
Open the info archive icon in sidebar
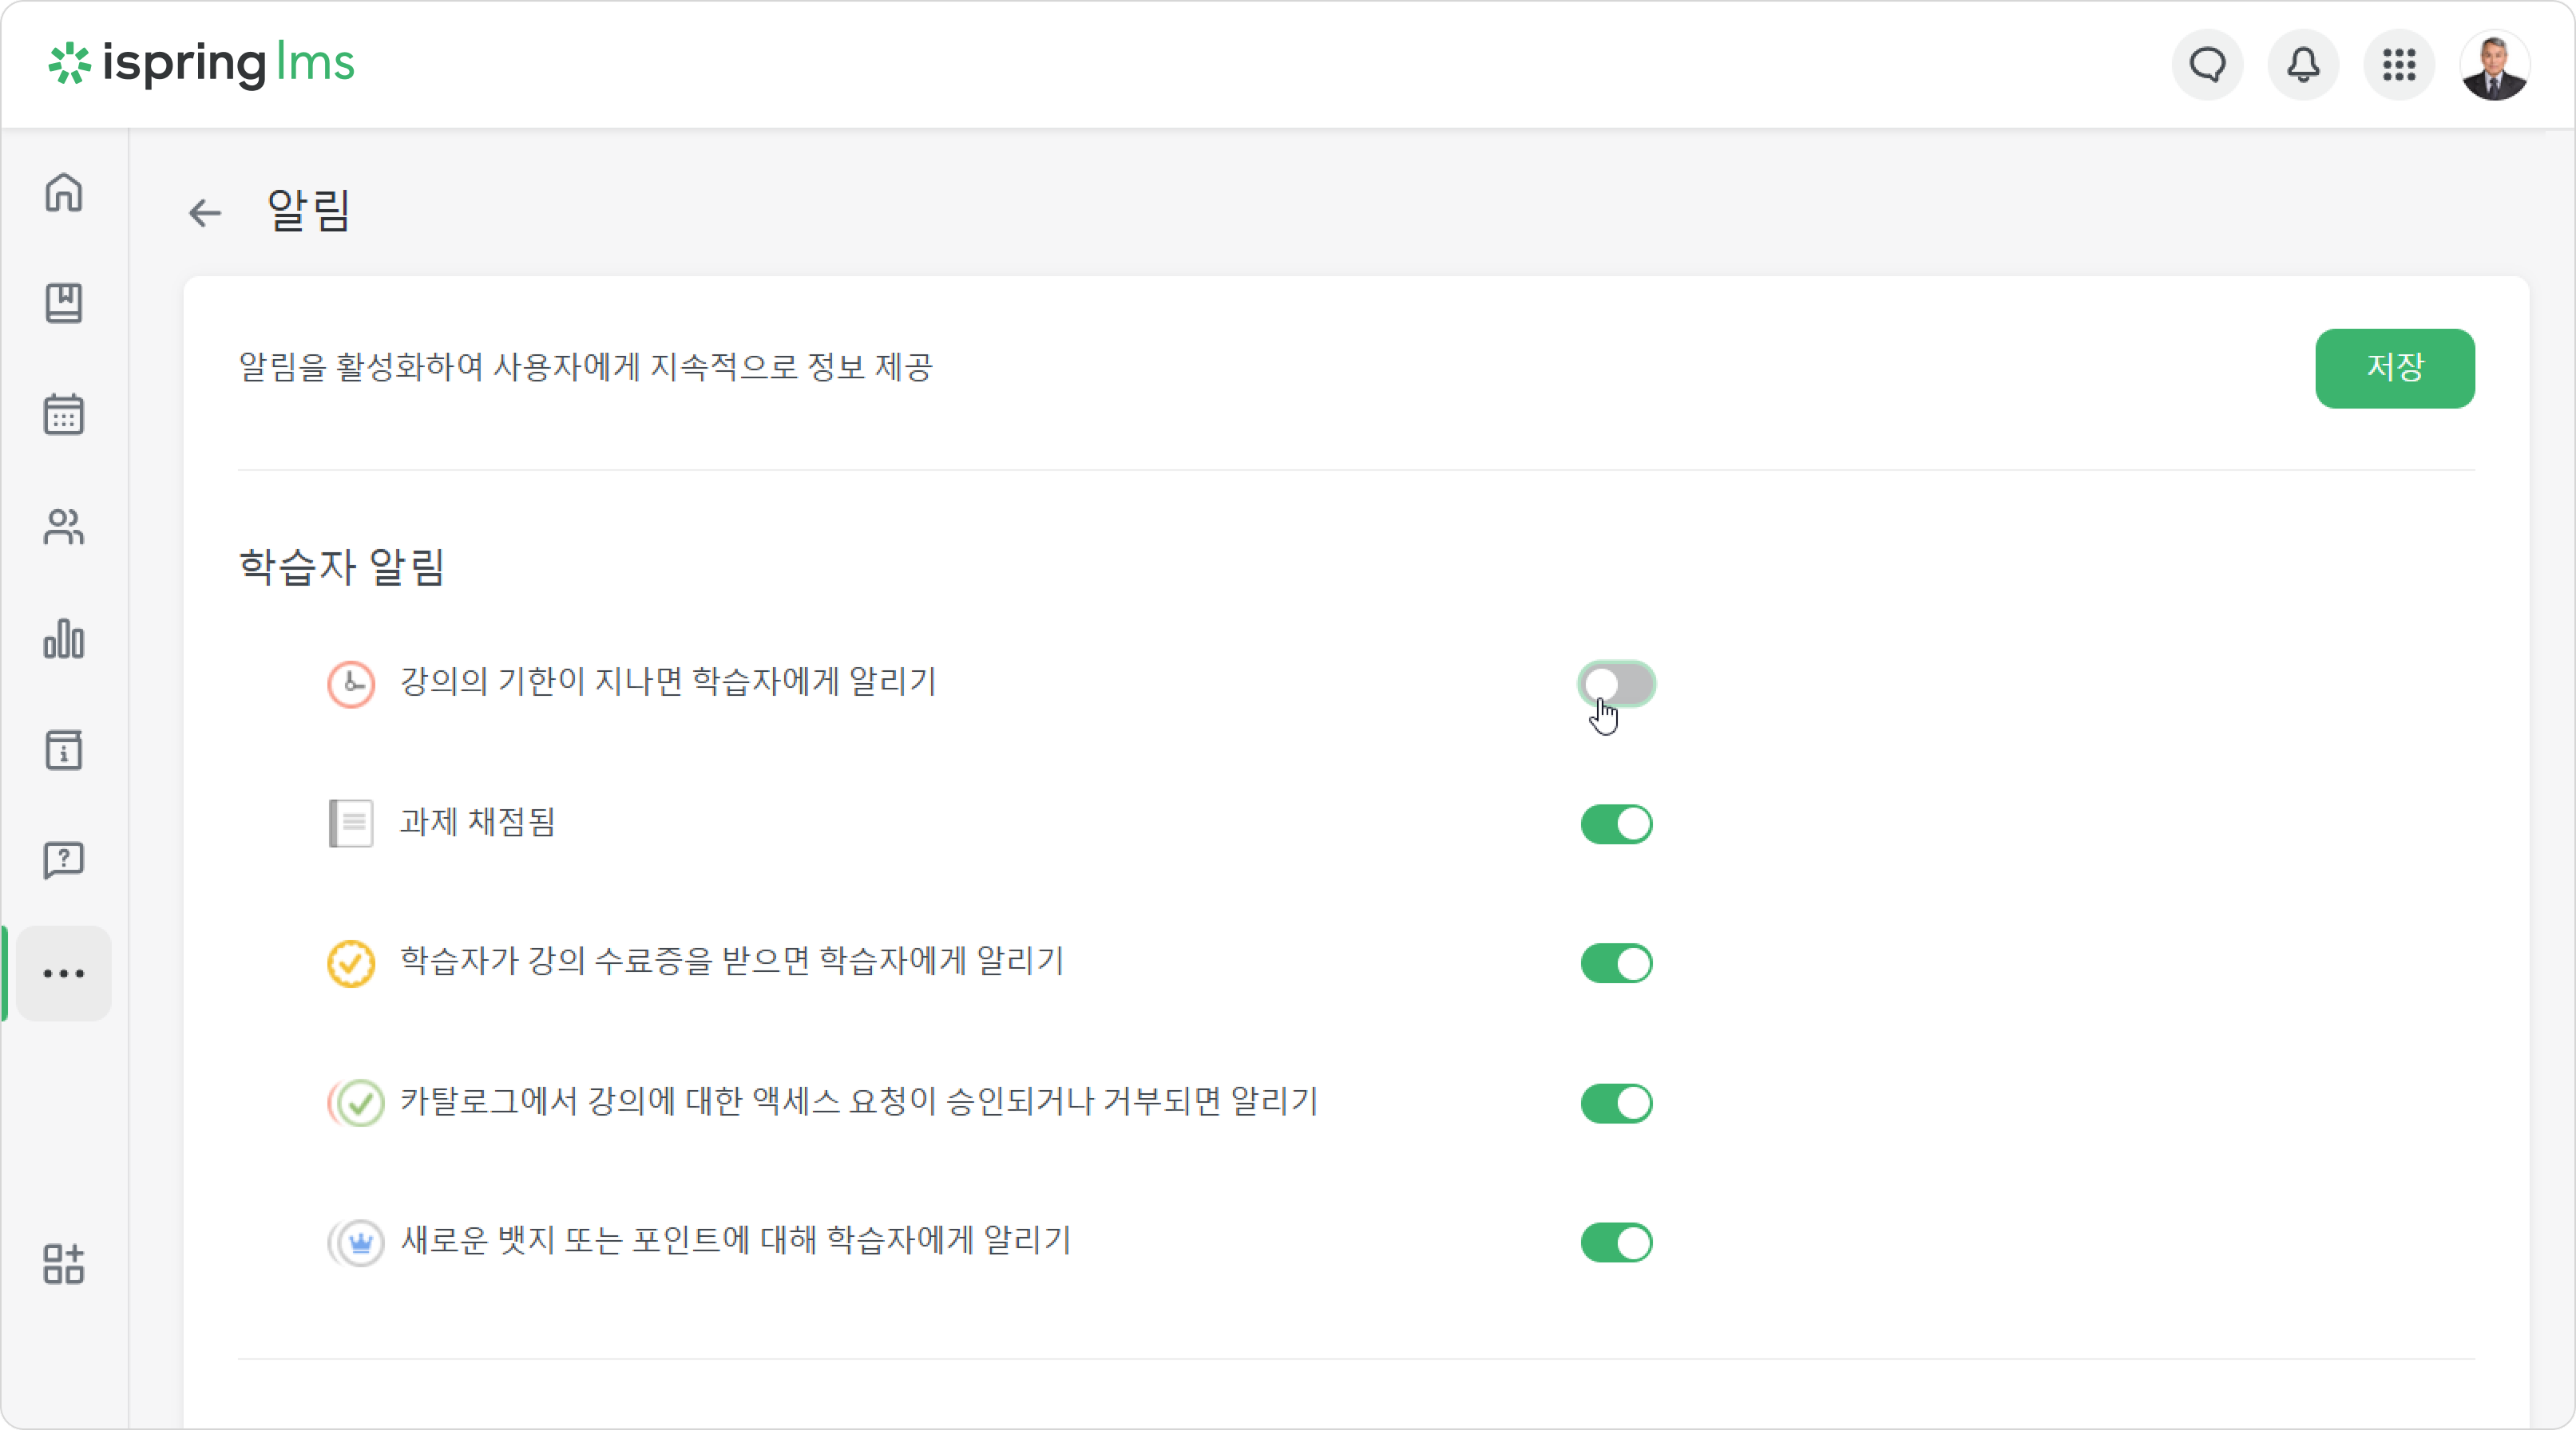tap(64, 749)
